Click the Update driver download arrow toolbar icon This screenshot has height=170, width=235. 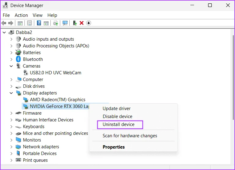(x=89, y=23)
